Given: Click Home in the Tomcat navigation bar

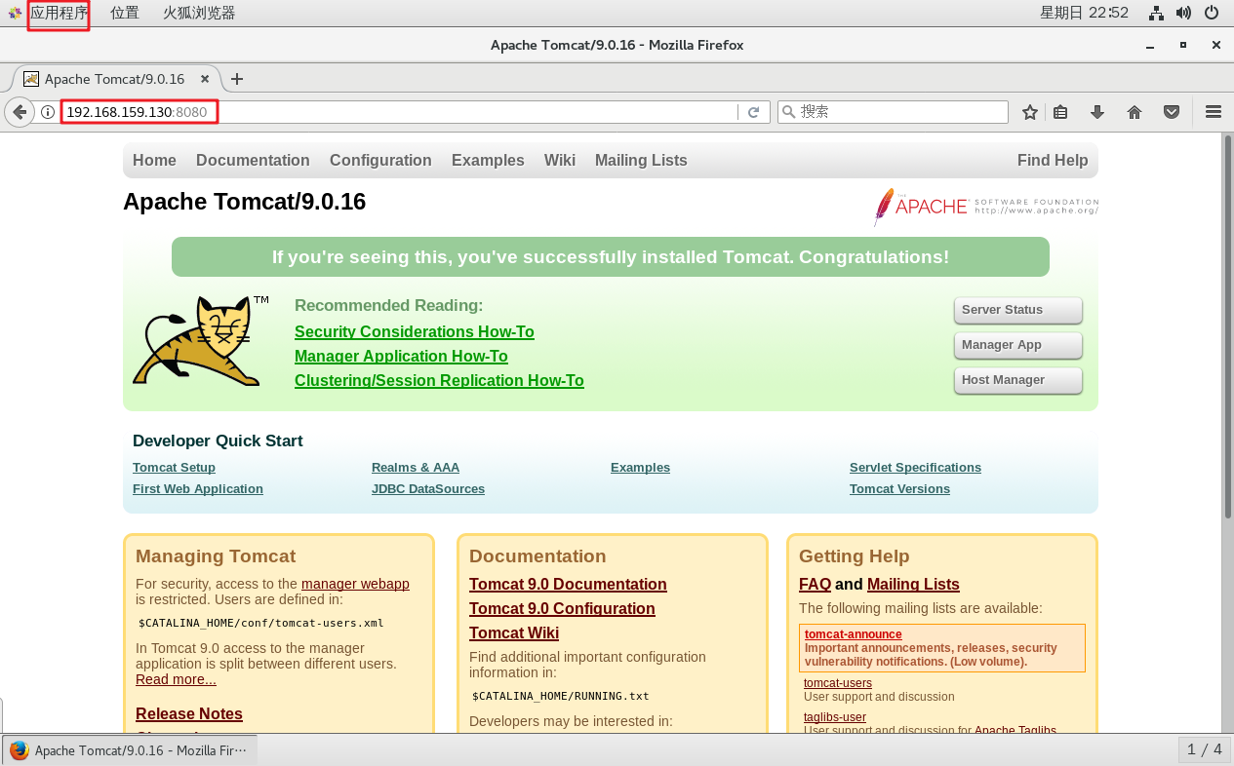Looking at the screenshot, I should point(154,161).
